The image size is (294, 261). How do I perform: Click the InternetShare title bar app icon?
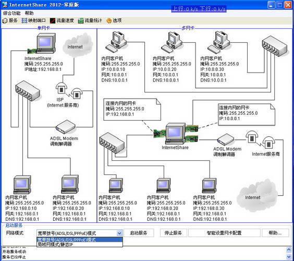pyautogui.click(x=5, y=5)
